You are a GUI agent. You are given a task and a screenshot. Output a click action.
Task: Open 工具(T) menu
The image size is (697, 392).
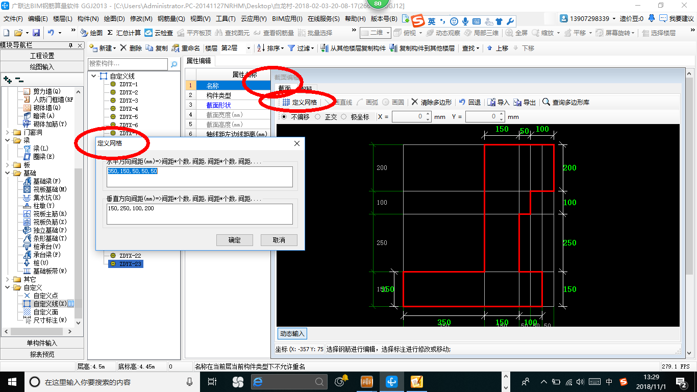226,19
